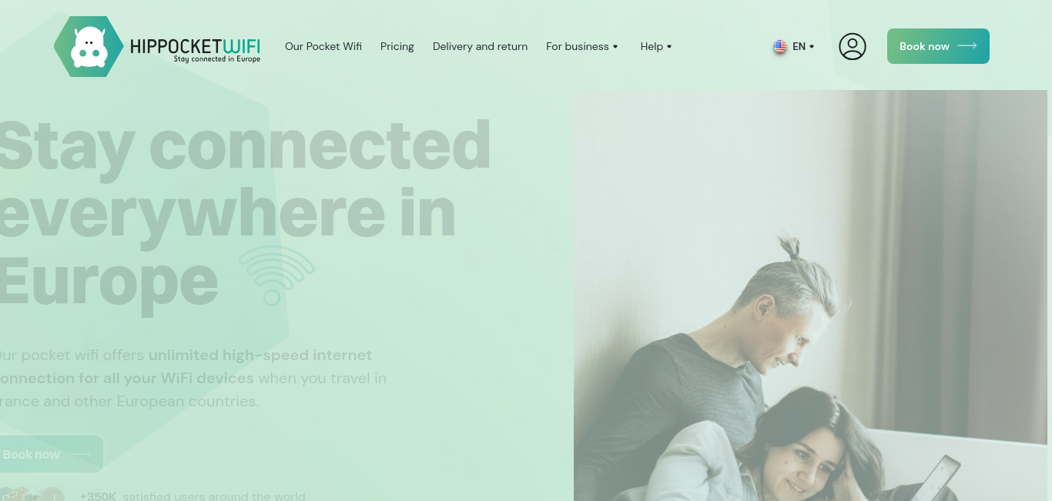
Task: Expand the Help dropdown menu
Action: [656, 46]
